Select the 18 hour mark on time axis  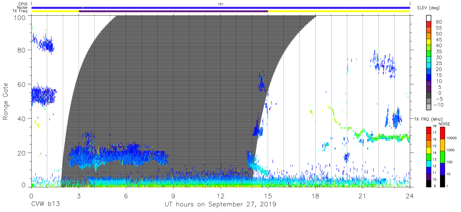[x=315, y=196]
